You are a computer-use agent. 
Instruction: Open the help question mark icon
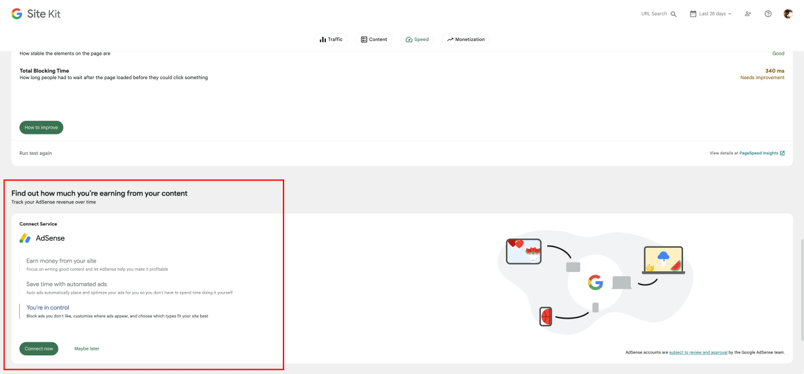768,14
